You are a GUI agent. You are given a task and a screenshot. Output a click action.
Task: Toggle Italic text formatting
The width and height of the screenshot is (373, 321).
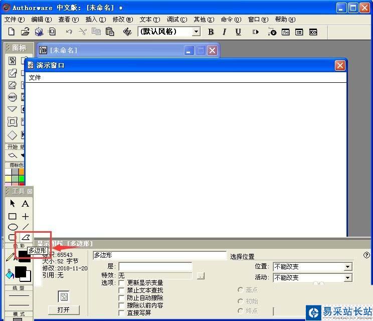(x=224, y=32)
